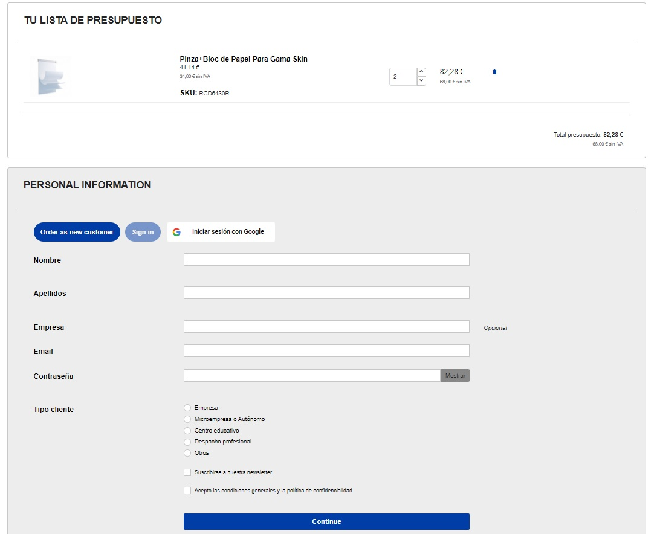Focus the Nombre input field
Screen dimensions: 657x534
(x=326, y=259)
